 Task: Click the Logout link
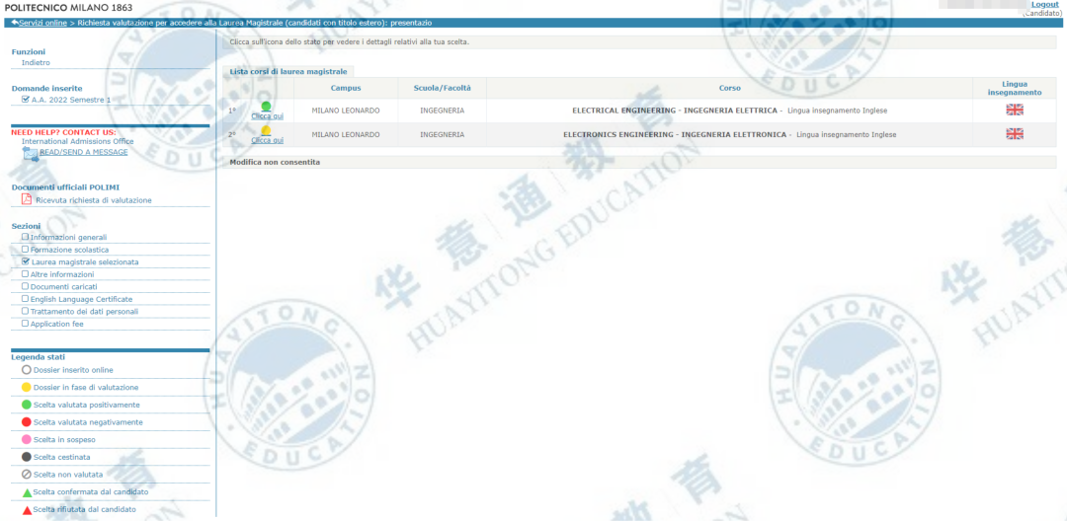click(1044, 5)
